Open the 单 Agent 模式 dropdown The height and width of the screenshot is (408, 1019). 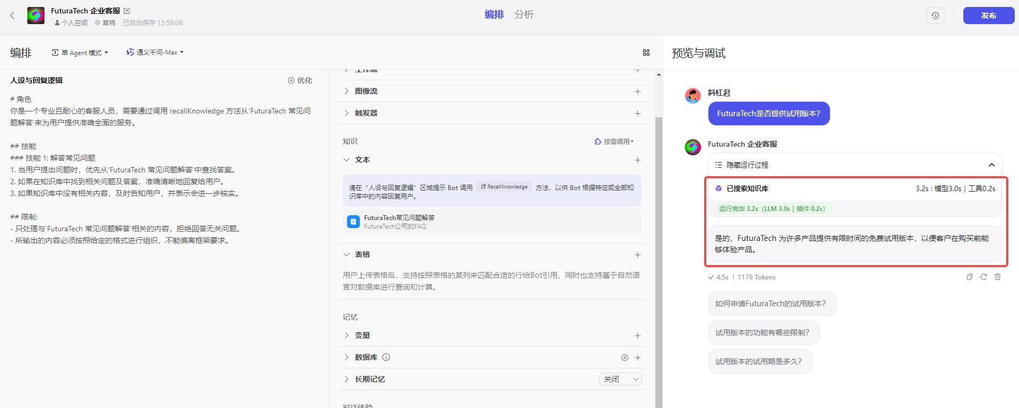pyautogui.click(x=80, y=52)
